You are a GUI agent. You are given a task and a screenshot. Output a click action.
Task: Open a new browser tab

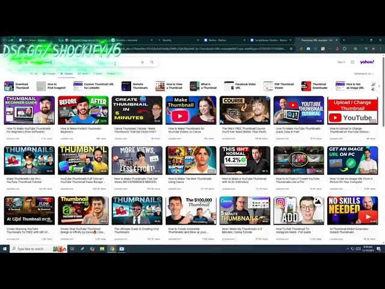coord(343,40)
